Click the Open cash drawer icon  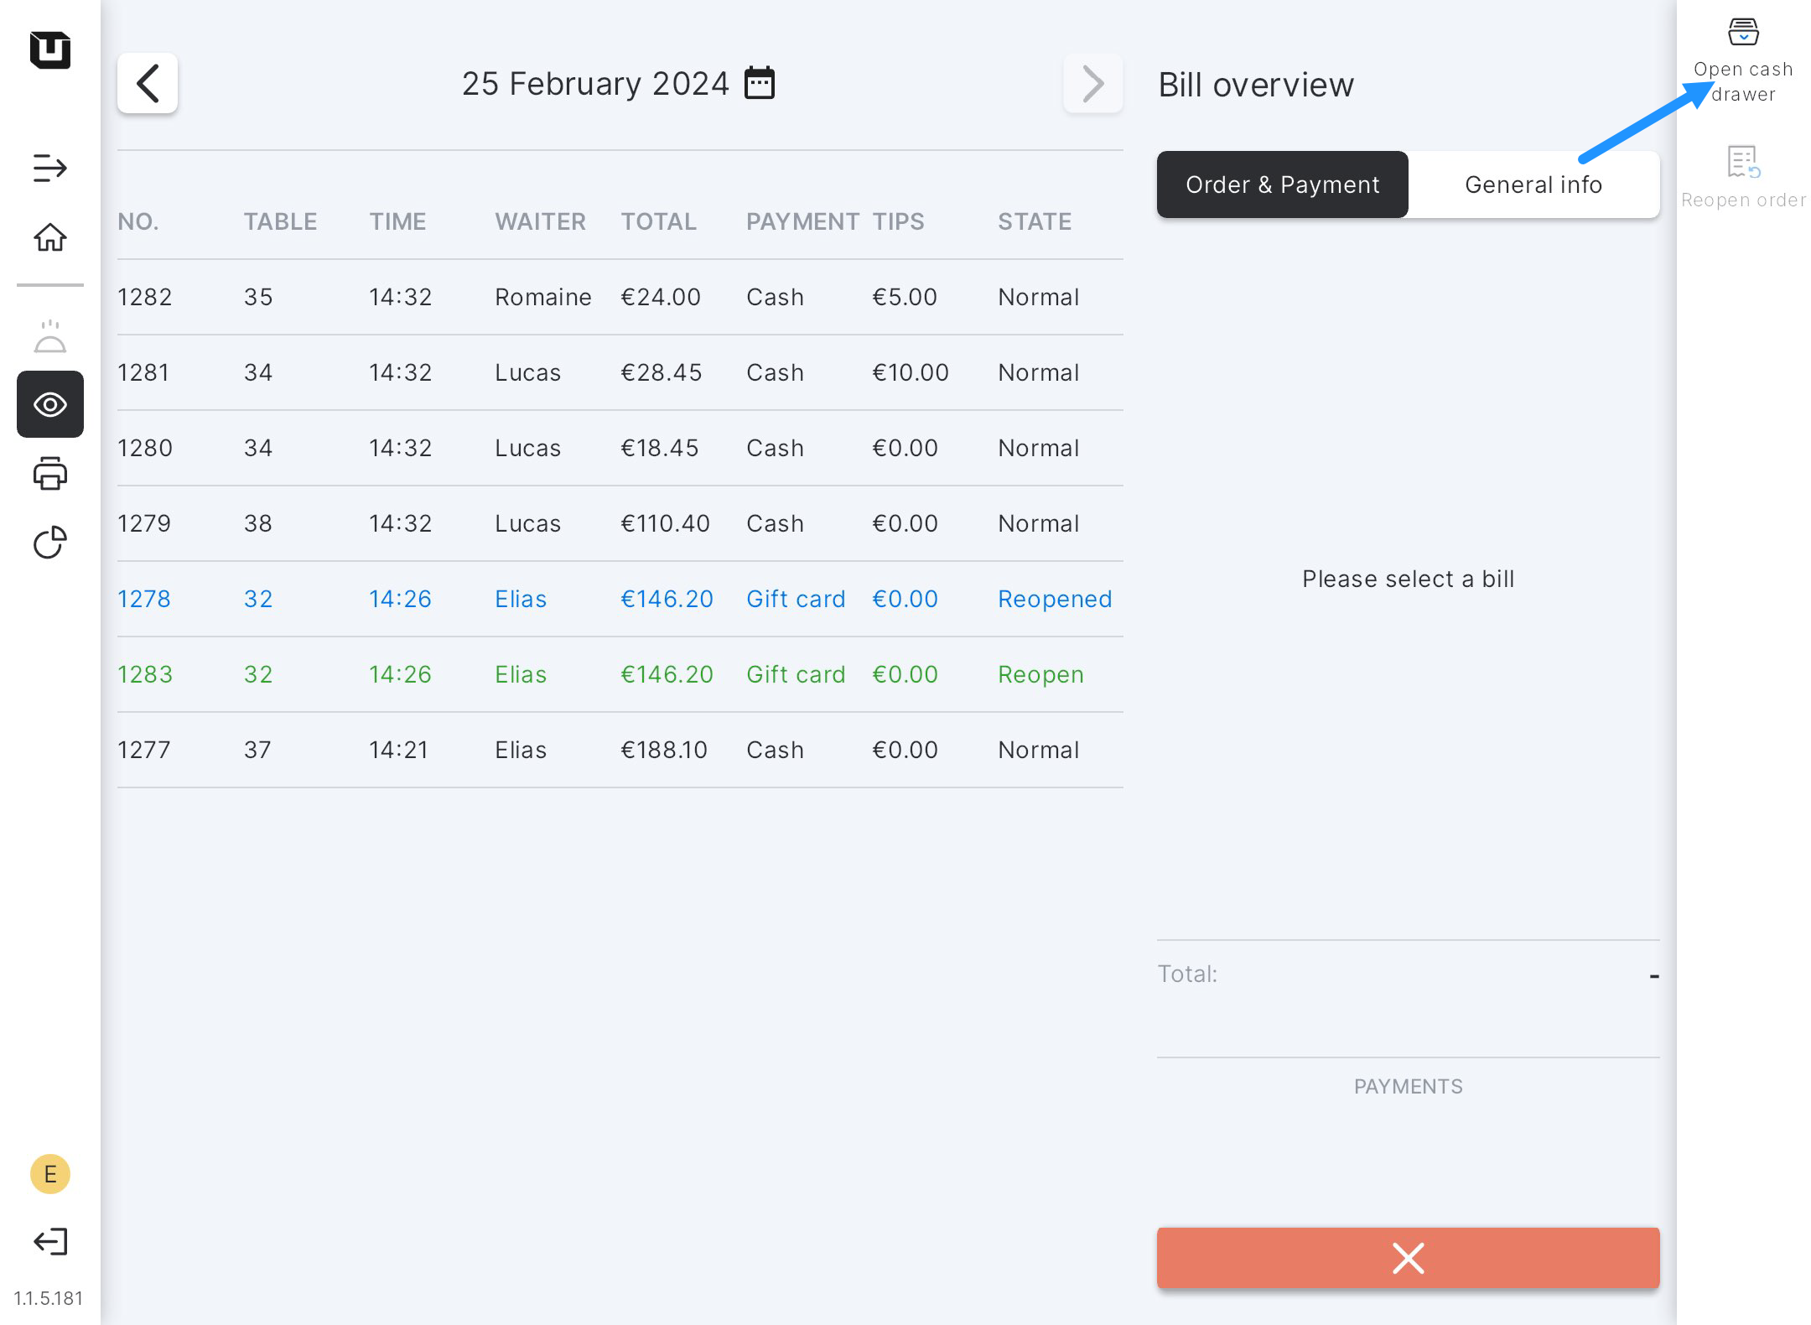[x=1743, y=34]
